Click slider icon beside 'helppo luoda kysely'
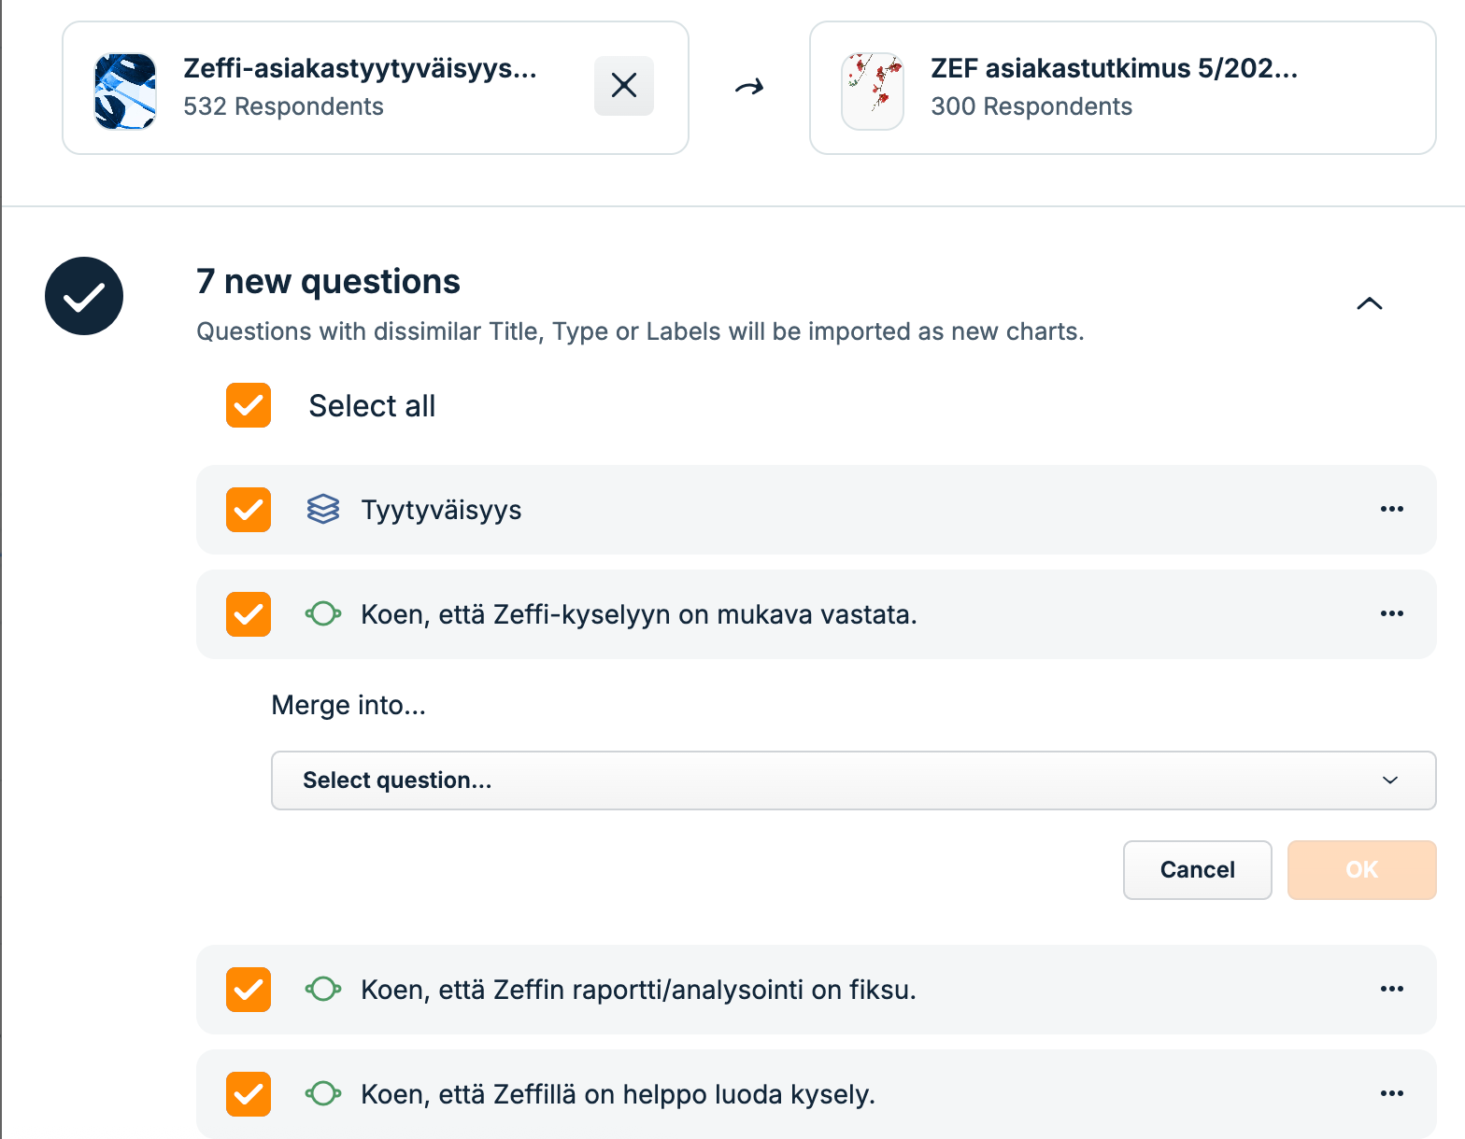Screen dimensions: 1465x1139 click(323, 1093)
